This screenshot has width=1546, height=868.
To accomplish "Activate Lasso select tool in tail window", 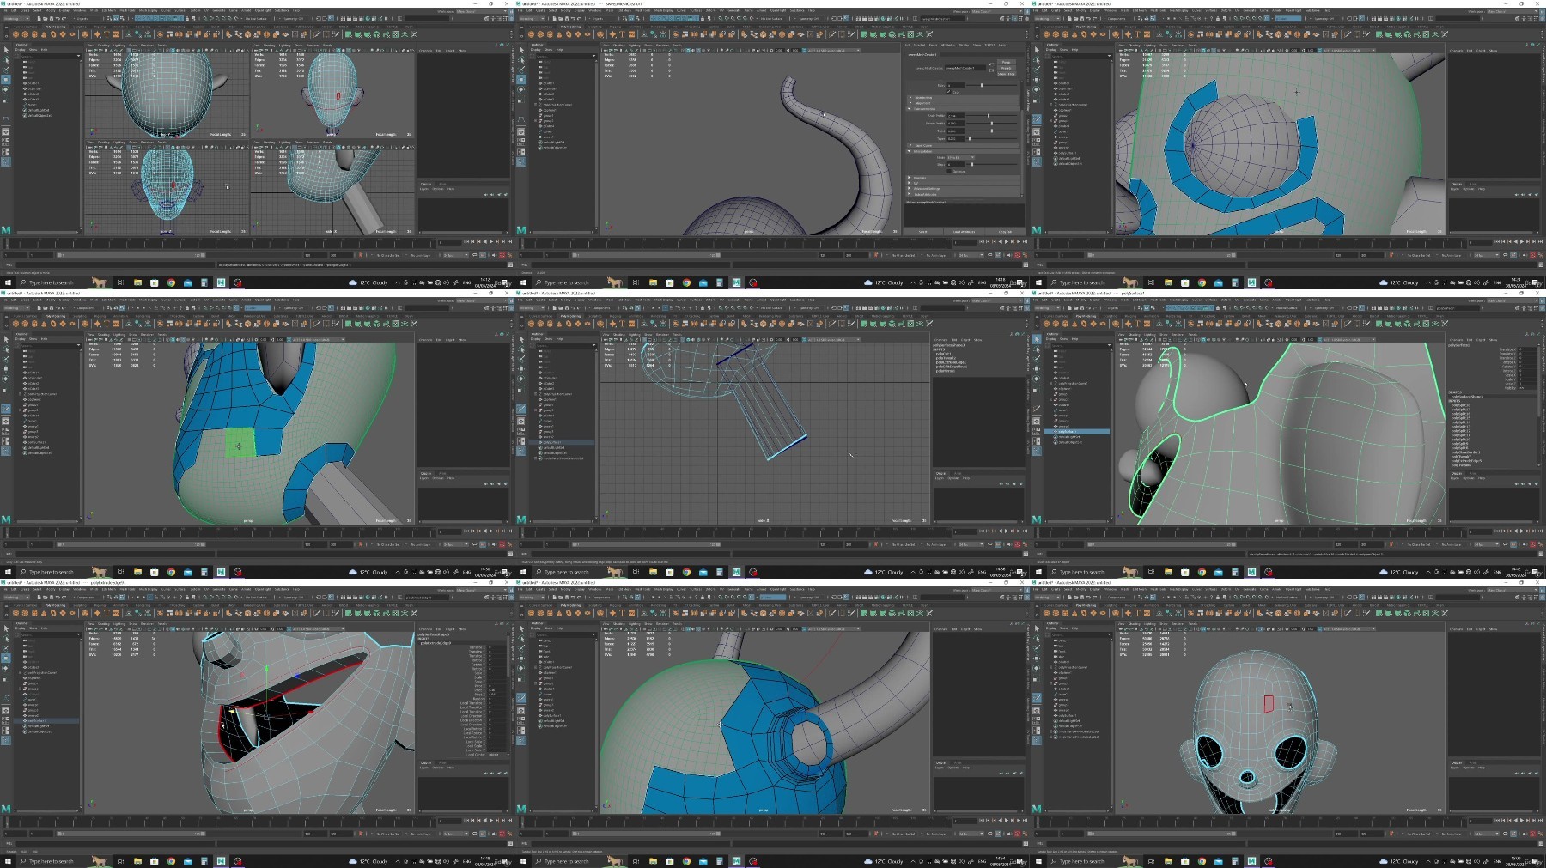I will point(521,60).
